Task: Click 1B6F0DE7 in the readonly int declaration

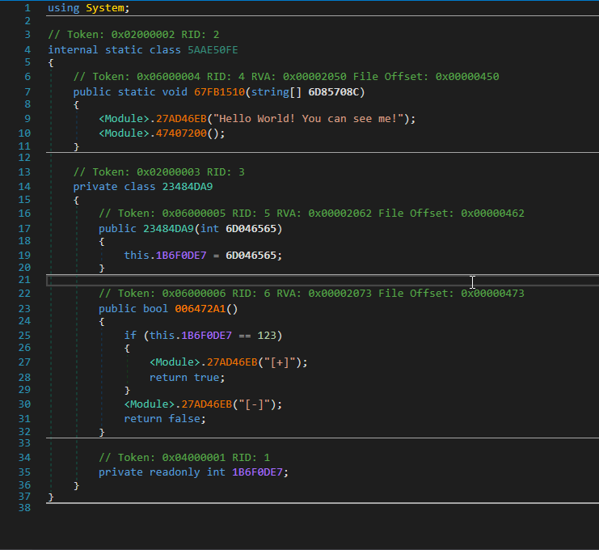Action: [x=257, y=472]
